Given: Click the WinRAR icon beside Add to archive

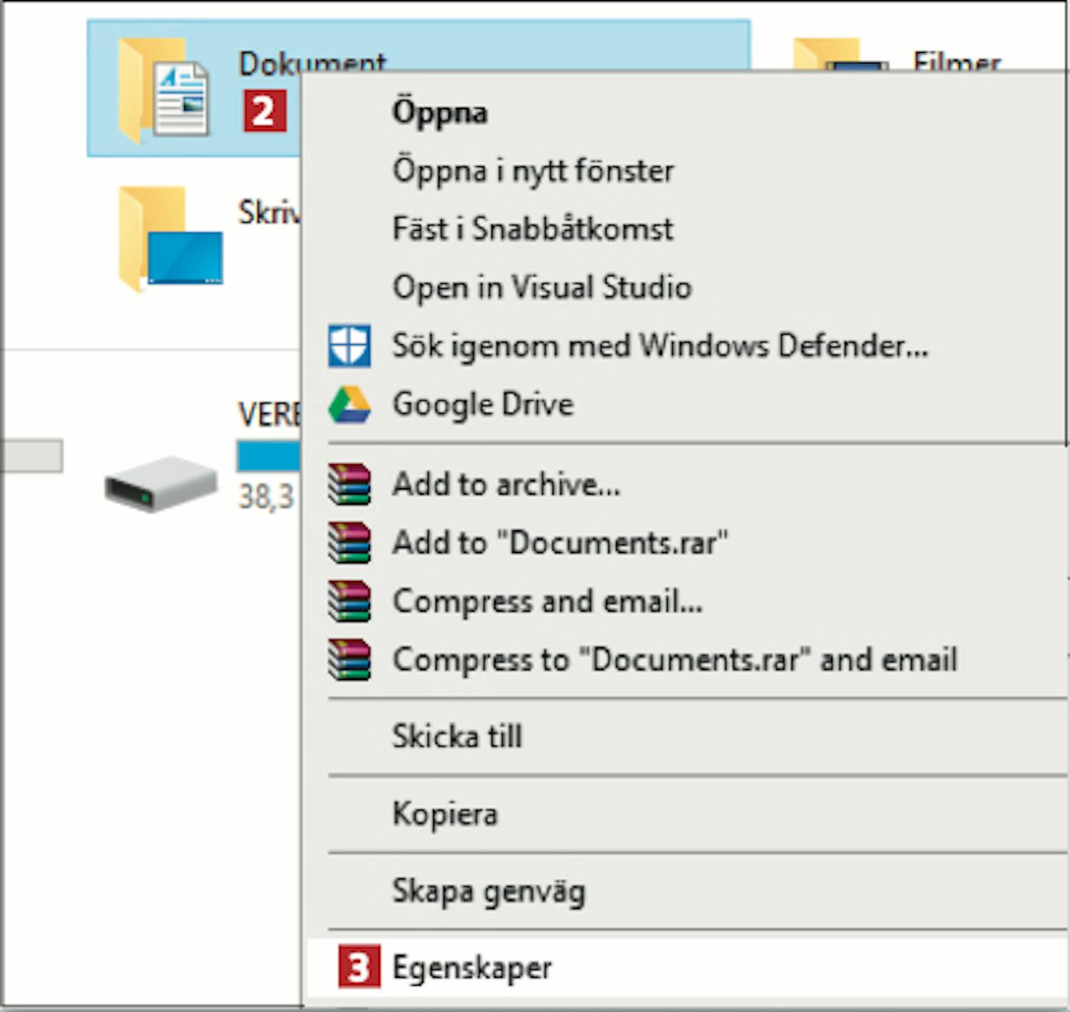Looking at the screenshot, I should 349,484.
